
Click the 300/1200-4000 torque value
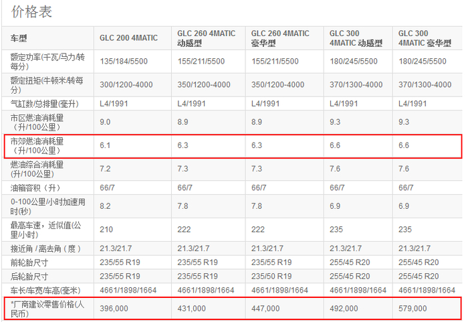pyautogui.click(x=126, y=84)
